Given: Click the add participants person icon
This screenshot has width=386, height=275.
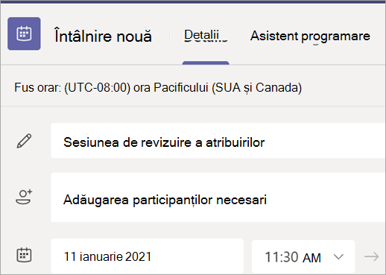Looking at the screenshot, I should point(24,197).
